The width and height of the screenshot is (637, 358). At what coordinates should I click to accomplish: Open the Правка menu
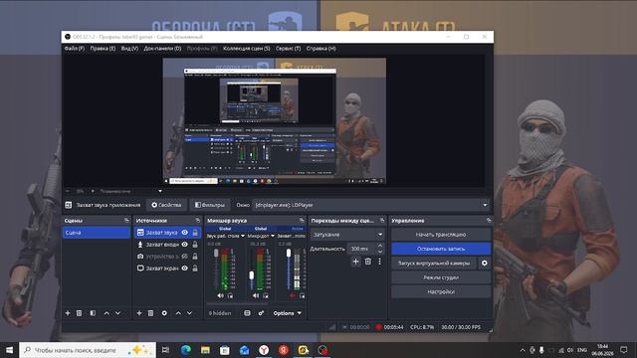[x=103, y=49]
